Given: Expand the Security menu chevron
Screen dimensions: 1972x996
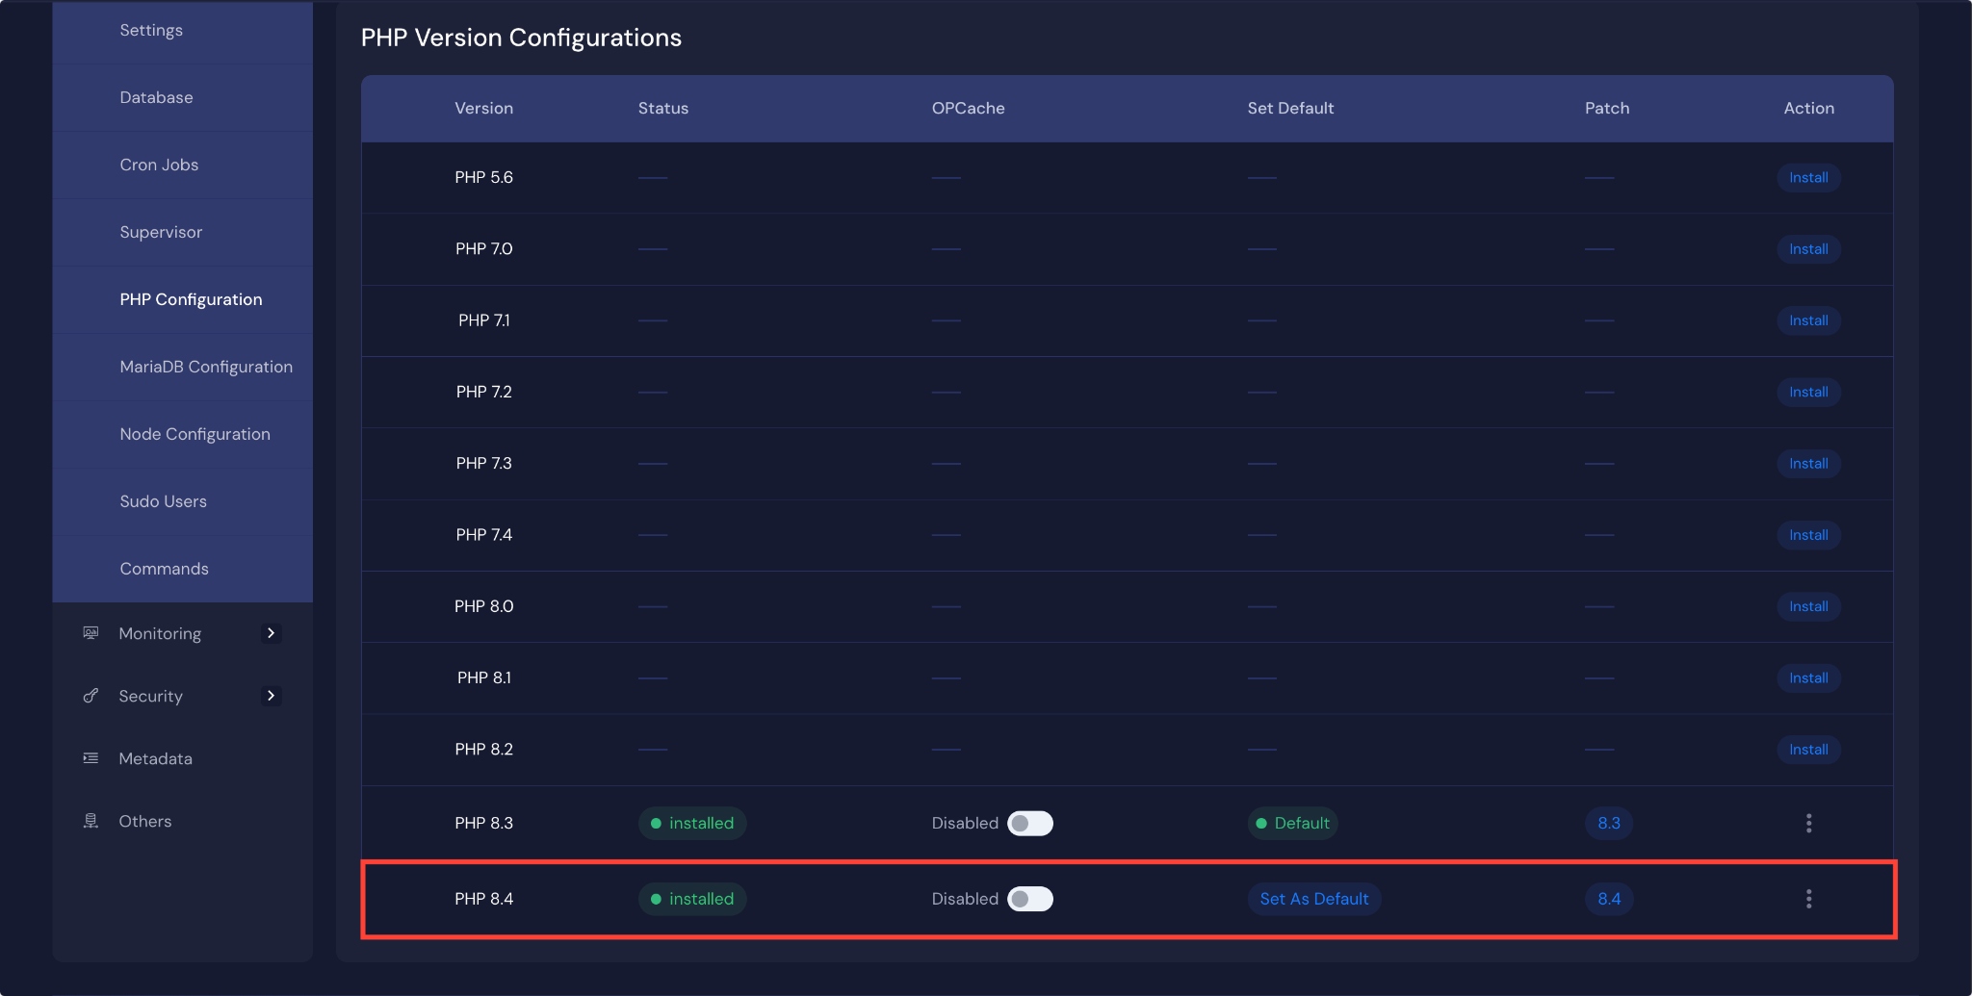Looking at the screenshot, I should pyautogui.click(x=271, y=696).
